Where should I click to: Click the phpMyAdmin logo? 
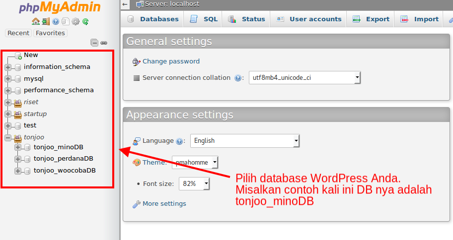(x=60, y=7)
